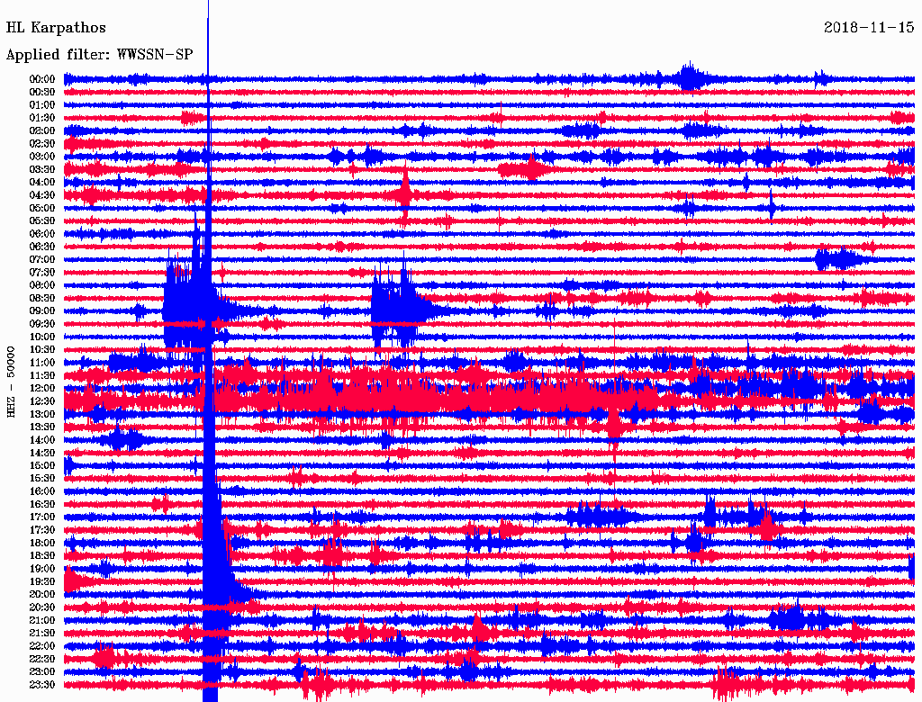Viewport: 922px width, 702px height.
Task: Select the 14:00 time label
Action: coord(42,440)
